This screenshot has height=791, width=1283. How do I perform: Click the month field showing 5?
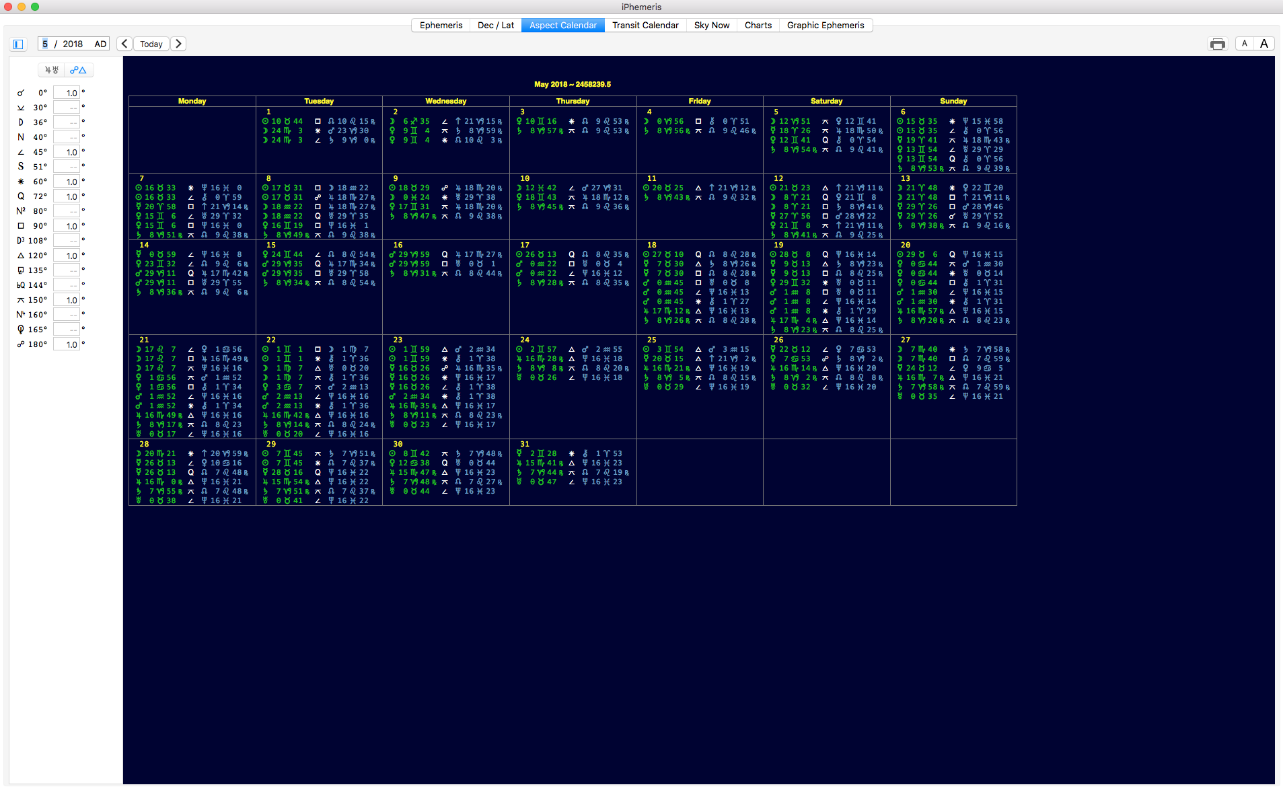click(x=45, y=44)
